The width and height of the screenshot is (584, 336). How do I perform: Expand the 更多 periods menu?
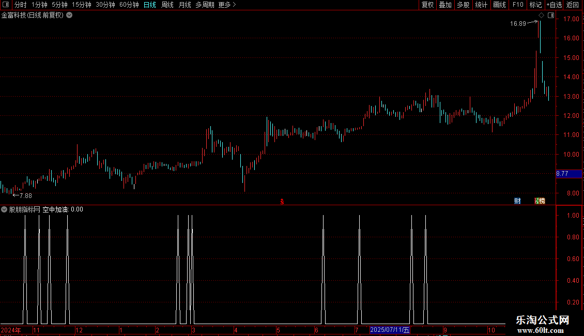tap(227, 5)
